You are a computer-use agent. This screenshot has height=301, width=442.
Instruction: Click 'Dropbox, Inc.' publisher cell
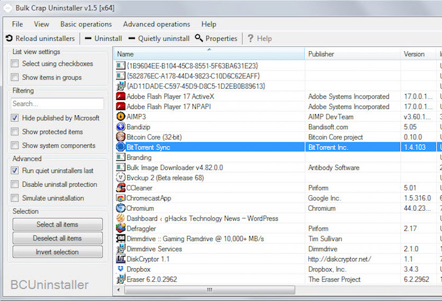point(327,269)
